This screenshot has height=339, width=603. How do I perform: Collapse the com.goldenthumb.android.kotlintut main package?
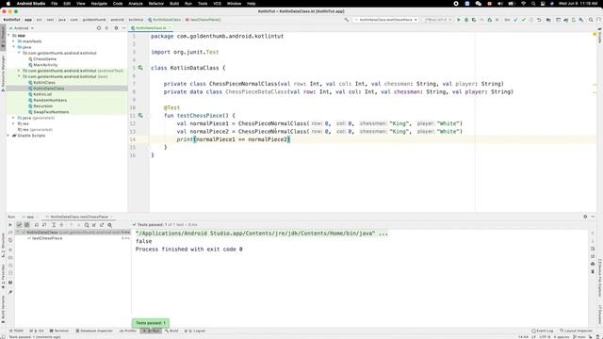click(19, 53)
